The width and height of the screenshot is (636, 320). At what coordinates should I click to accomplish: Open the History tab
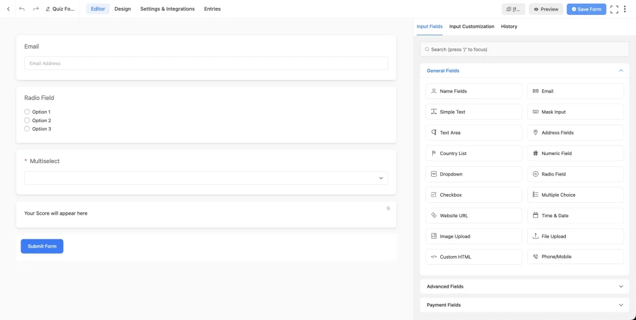pyautogui.click(x=509, y=26)
